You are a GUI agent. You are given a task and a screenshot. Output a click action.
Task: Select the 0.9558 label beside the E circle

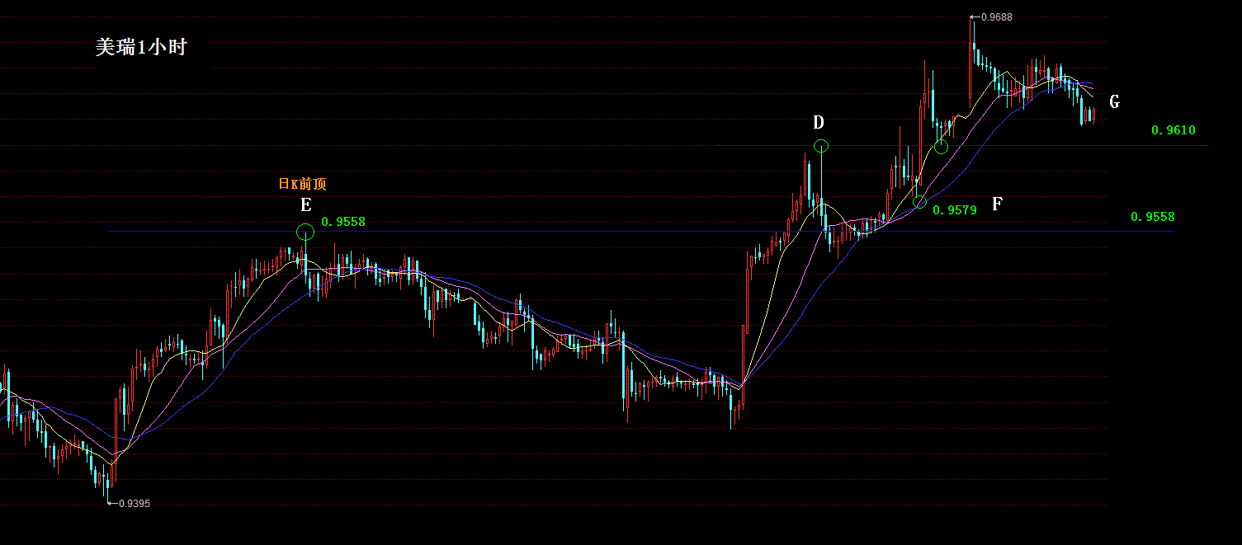343,222
